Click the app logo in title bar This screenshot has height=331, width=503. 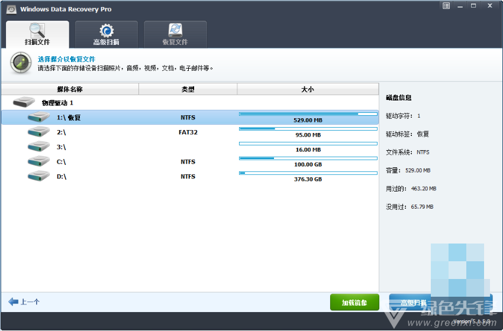point(12,9)
